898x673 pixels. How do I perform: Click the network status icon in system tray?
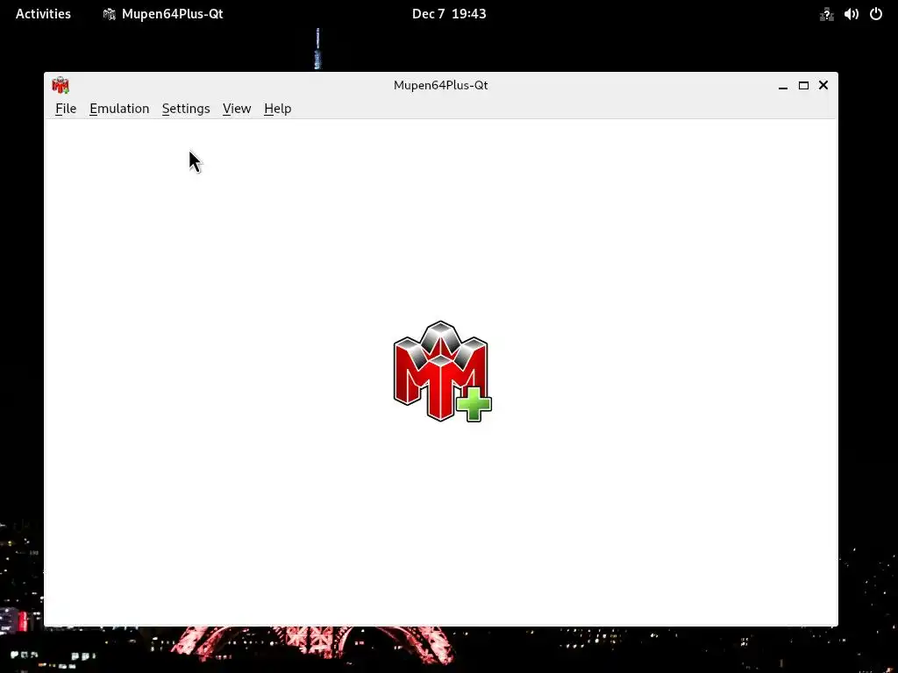826,14
